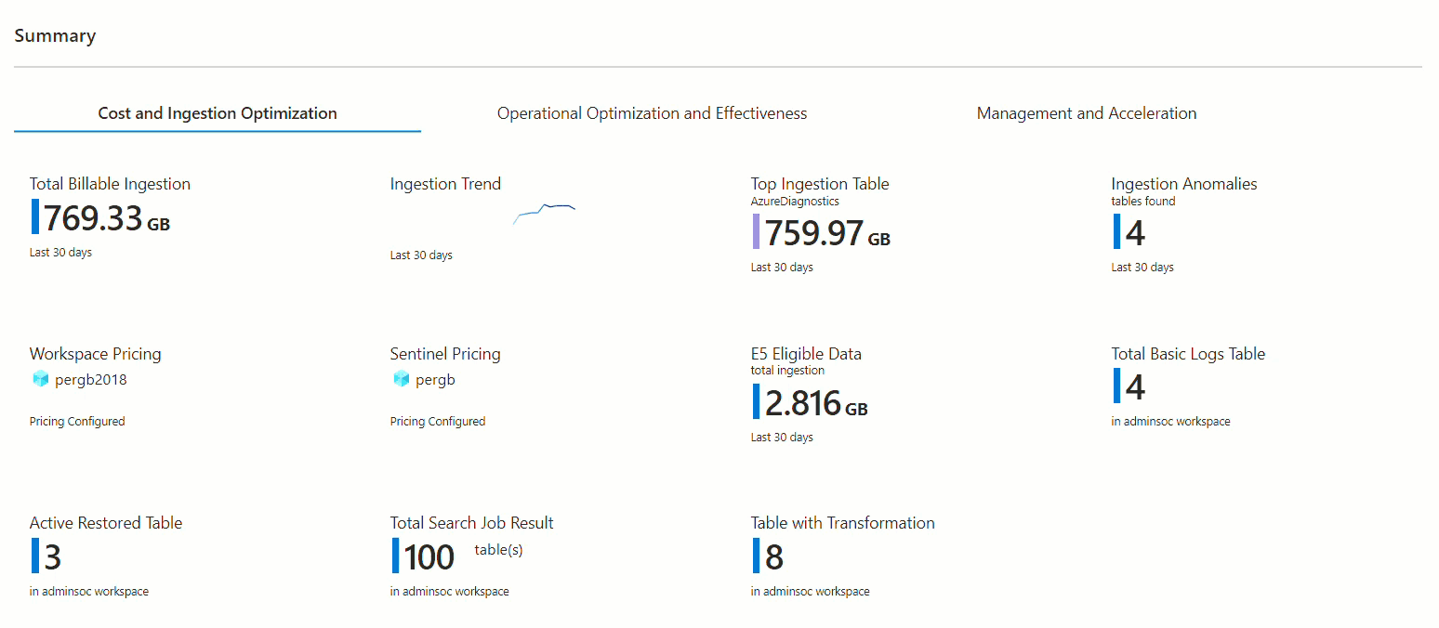Click the Active Restored Table count indicator
The image size is (1439, 628).
click(x=36, y=556)
